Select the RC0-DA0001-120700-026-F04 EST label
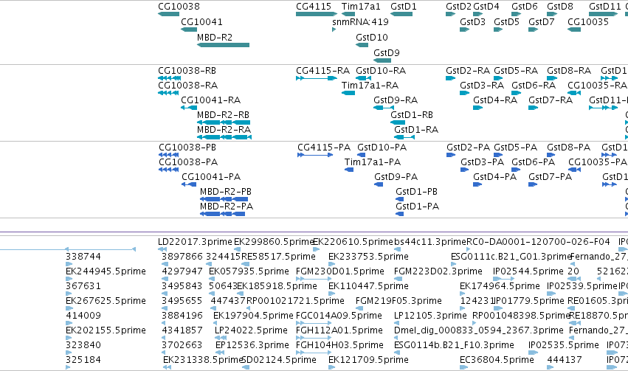This screenshot has height=371, width=628. point(538,242)
